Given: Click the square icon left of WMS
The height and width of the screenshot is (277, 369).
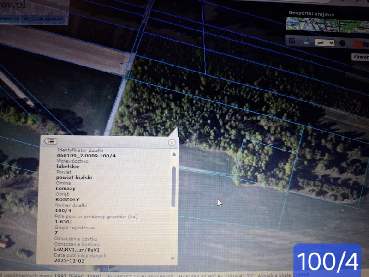Looking at the screenshot, I should [292, 42].
